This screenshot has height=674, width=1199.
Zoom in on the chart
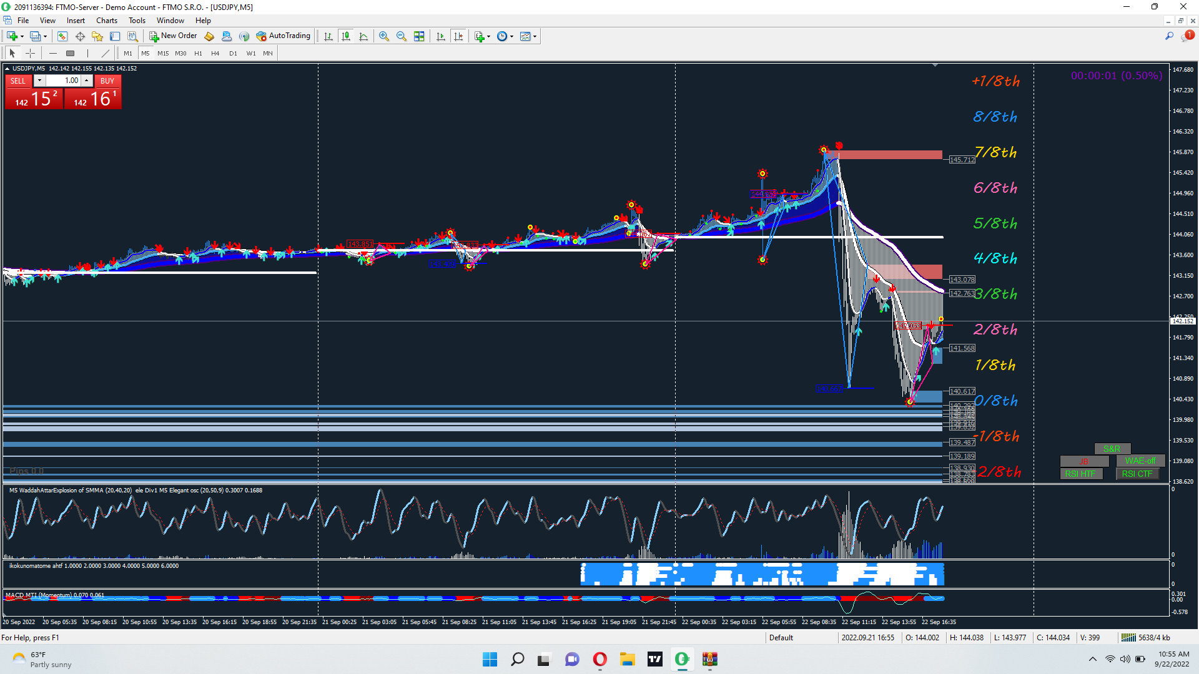point(384,36)
